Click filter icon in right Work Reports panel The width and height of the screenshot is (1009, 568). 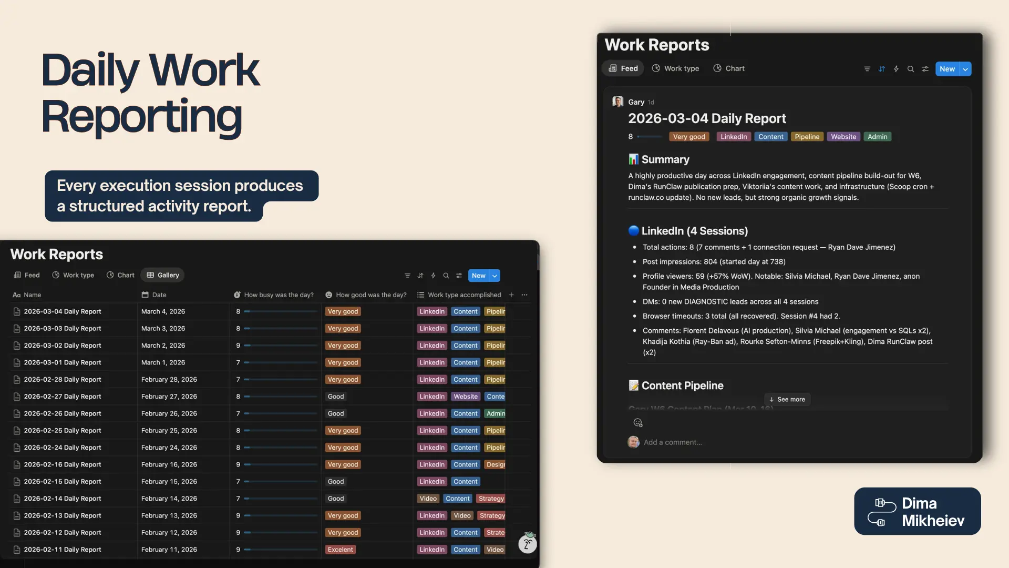pyautogui.click(x=867, y=69)
